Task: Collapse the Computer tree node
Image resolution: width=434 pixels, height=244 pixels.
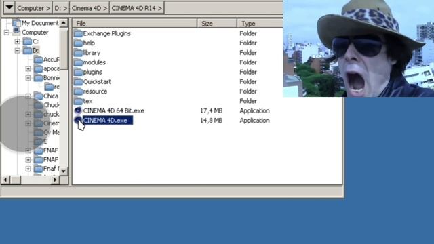Action: click(7, 33)
